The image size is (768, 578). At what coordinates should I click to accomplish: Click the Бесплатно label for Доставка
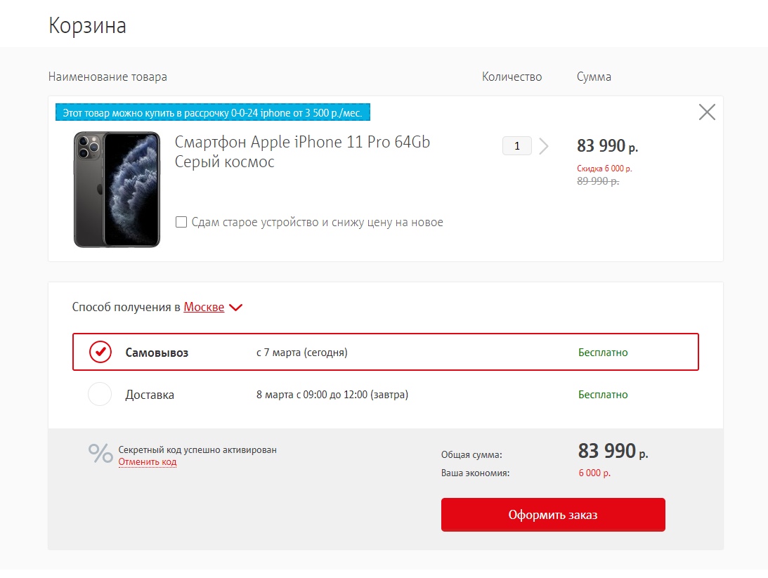603,395
